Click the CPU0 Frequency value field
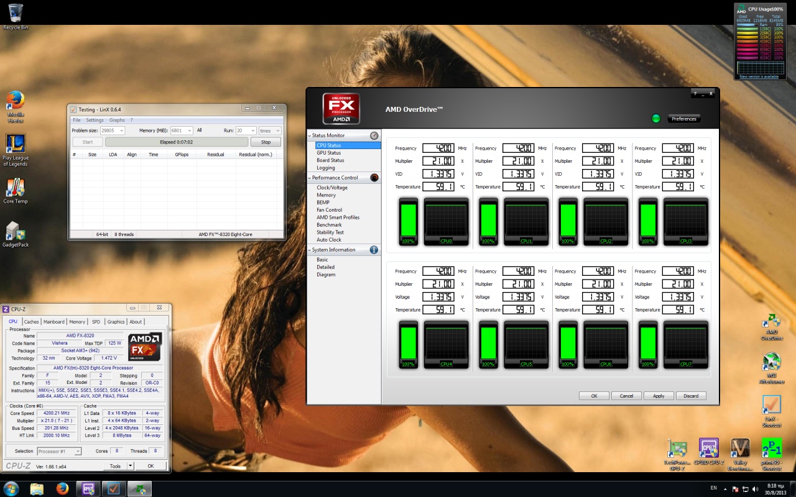Viewport: 796px width, 497px height. pos(438,148)
